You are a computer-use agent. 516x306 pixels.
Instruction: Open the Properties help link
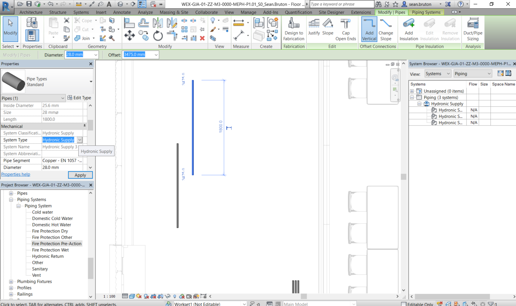point(15,174)
